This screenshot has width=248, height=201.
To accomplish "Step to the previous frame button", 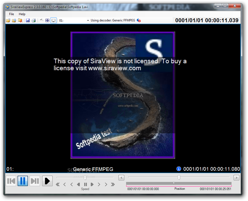I will tap(11, 181).
